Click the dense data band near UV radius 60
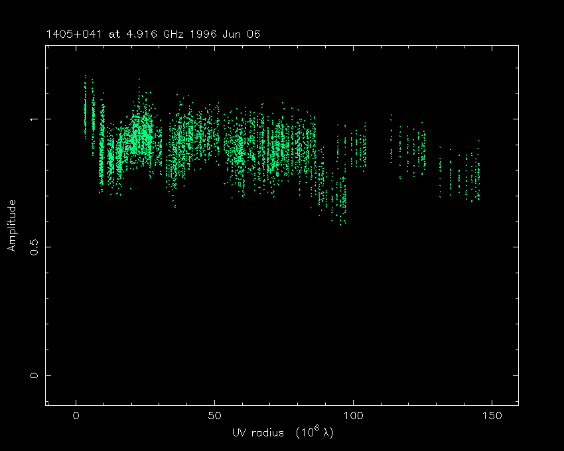The height and width of the screenshot is (451, 564). tap(240, 149)
